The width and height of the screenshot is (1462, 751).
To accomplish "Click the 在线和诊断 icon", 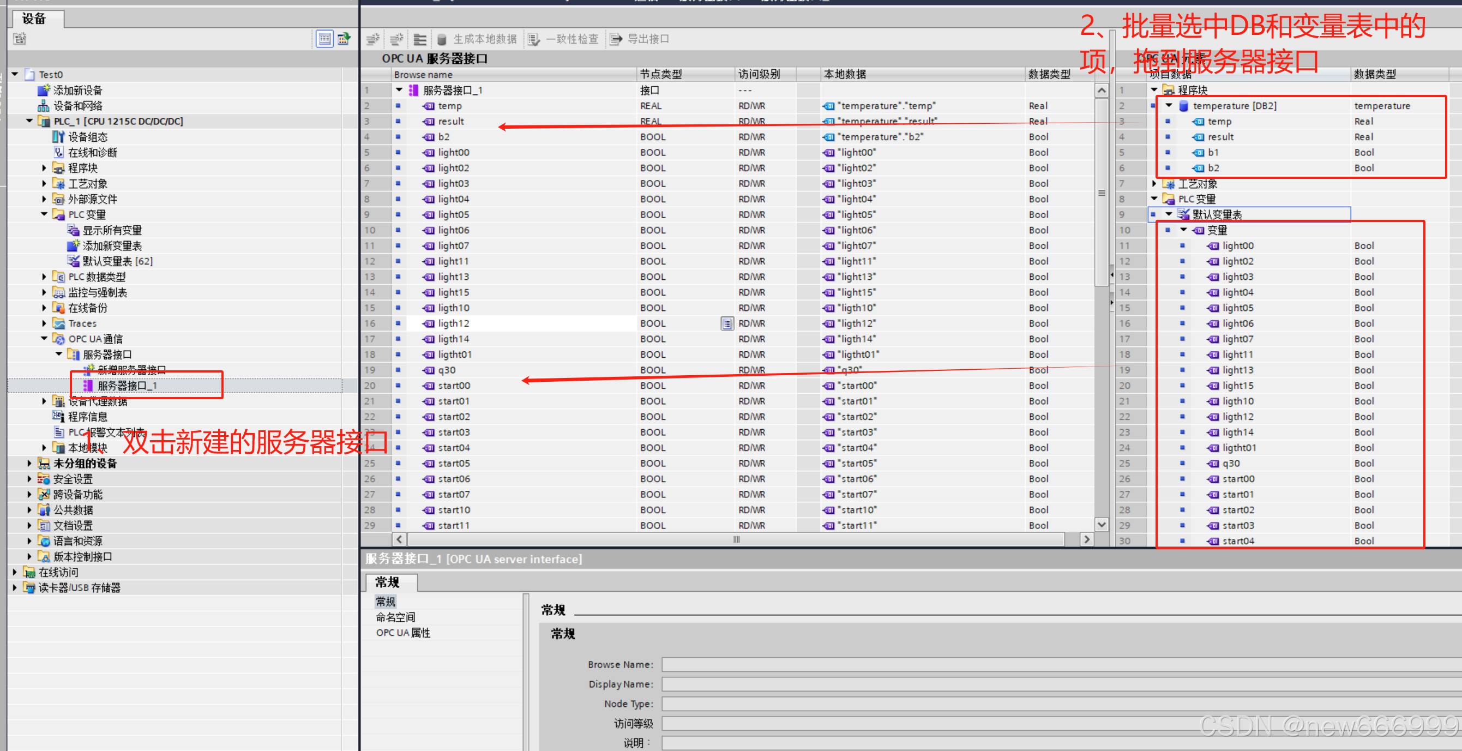I will (58, 152).
